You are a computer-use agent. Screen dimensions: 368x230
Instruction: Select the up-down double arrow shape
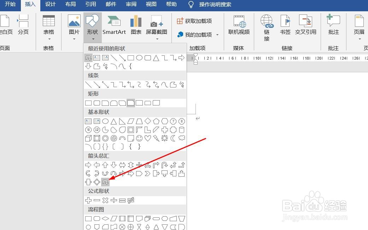click(131, 165)
